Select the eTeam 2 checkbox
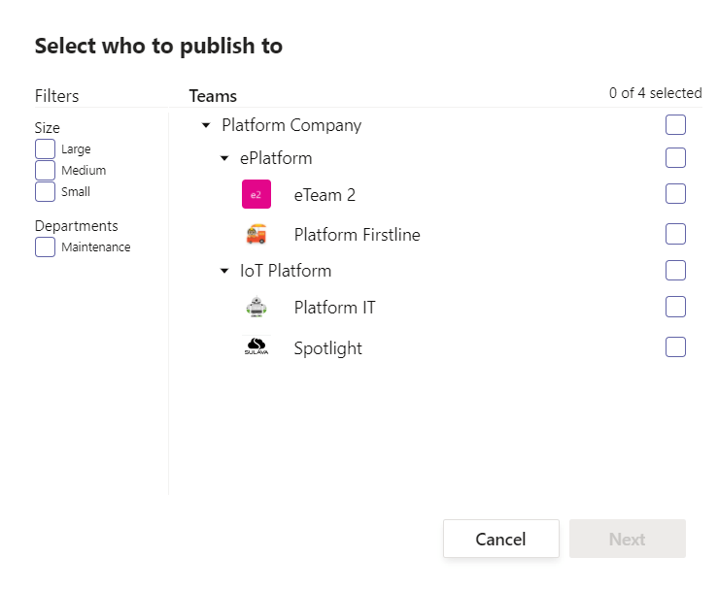This screenshot has width=718, height=591. tap(675, 194)
